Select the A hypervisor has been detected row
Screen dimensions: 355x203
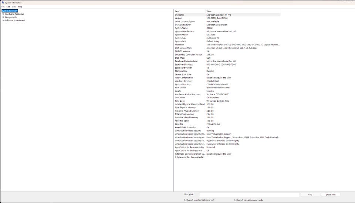[227, 157]
